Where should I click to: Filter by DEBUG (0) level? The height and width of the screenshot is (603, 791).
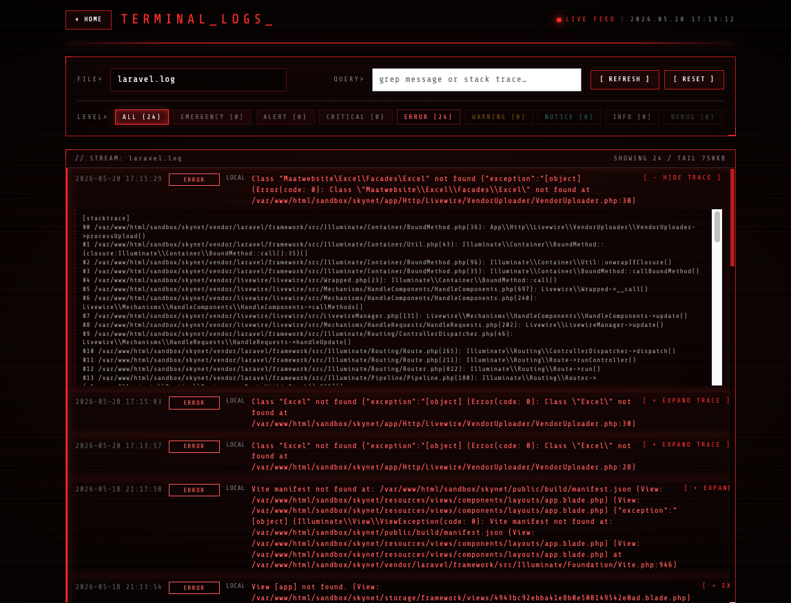point(692,117)
